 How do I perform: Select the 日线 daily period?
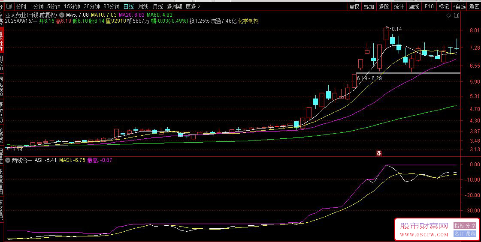pyautogui.click(x=129, y=6)
